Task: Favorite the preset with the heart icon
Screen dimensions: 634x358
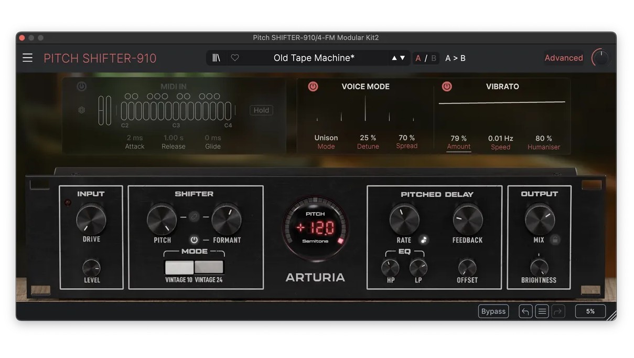Action: click(x=235, y=58)
